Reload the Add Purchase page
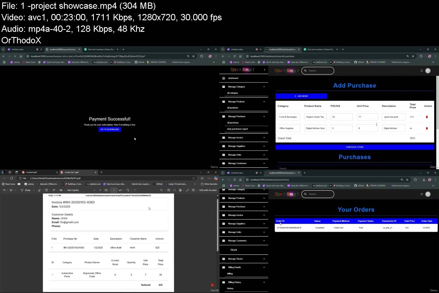Screen dimensions: 439x293 point(235,56)
